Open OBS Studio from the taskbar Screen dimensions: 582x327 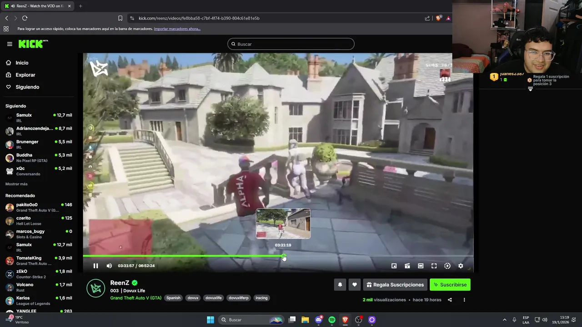(359, 320)
